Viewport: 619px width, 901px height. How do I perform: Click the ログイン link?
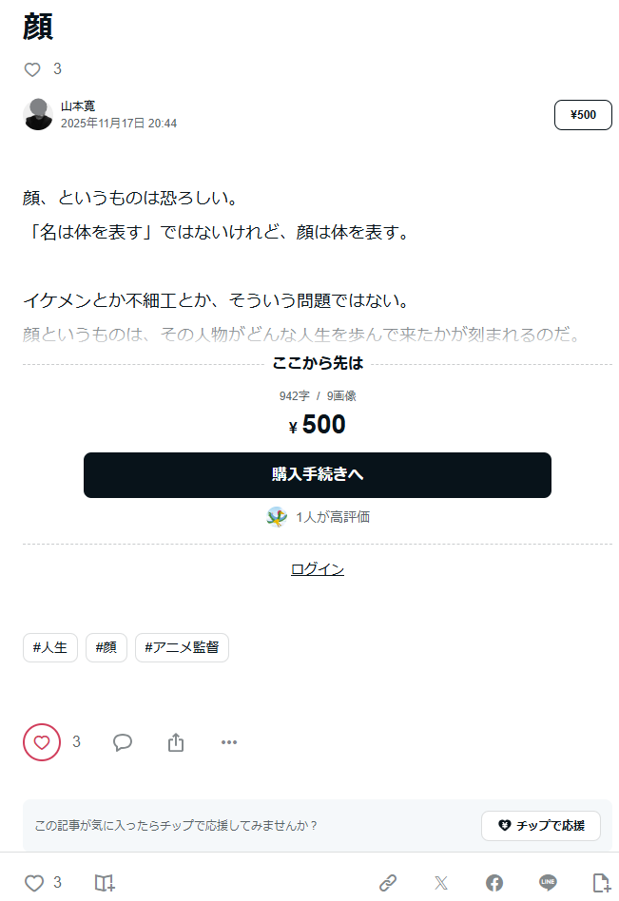coord(318,569)
